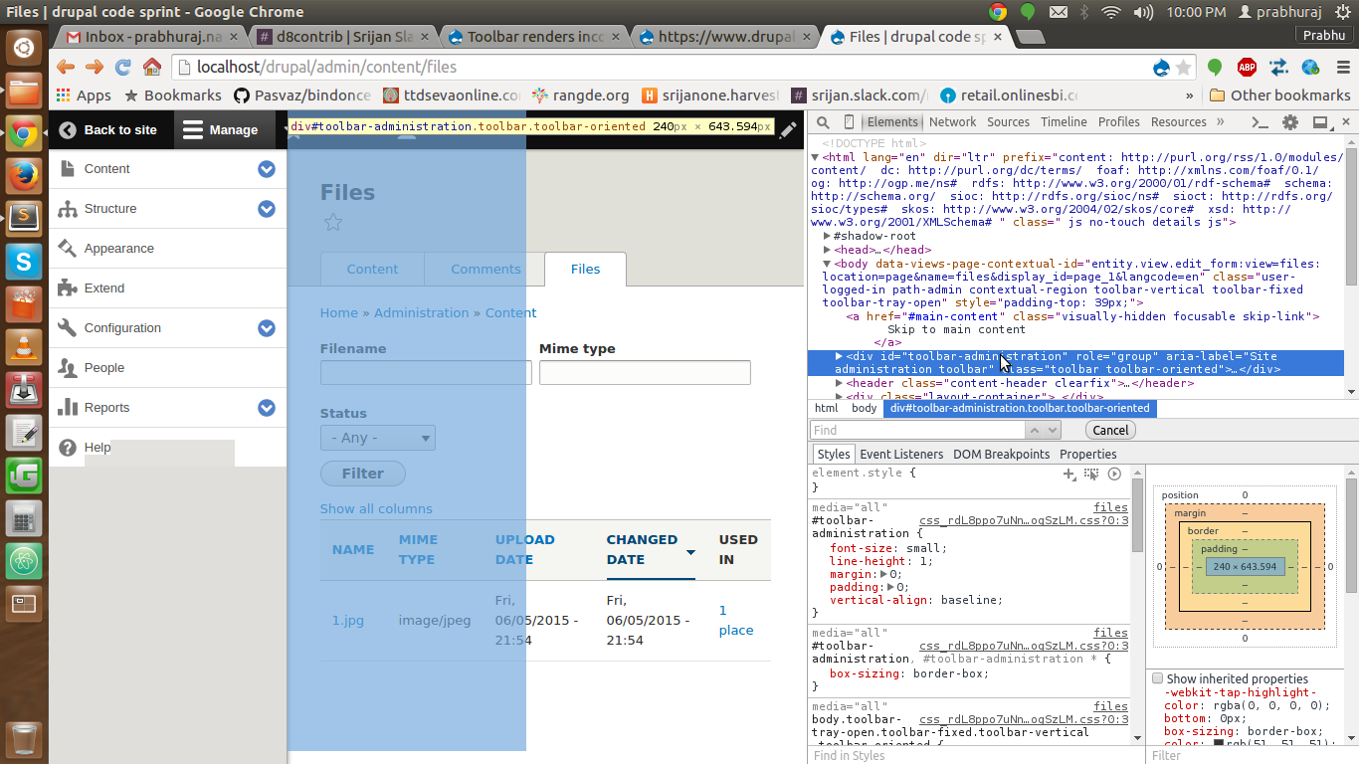The height and width of the screenshot is (764, 1359).
Task: Open the 1.jpg file link
Action: pos(348,620)
